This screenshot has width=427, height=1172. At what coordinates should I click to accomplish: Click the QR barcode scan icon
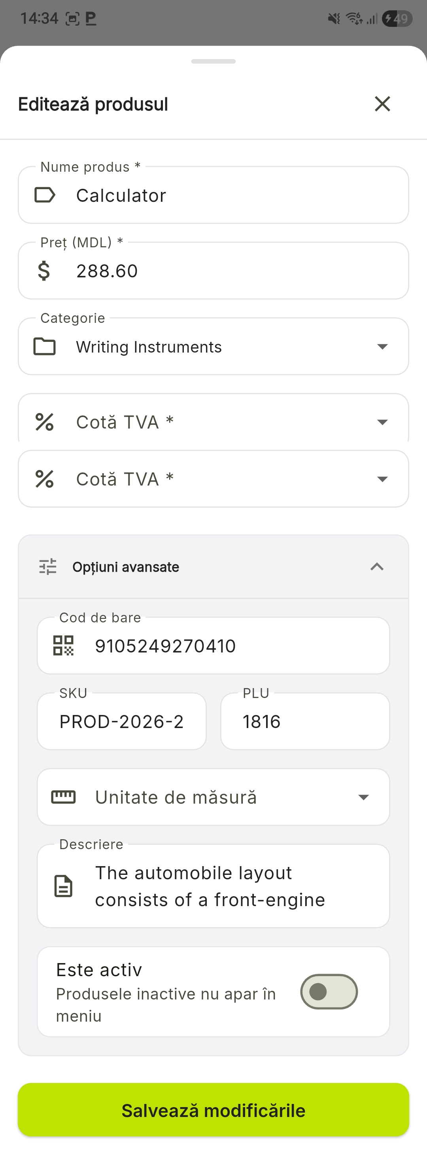[x=63, y=646]
